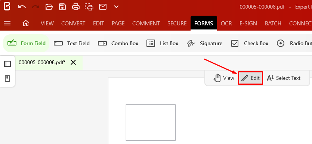Activate the Edit pencil mode
312x144 pixels.
pyautogui.click(x=250, y=78)
